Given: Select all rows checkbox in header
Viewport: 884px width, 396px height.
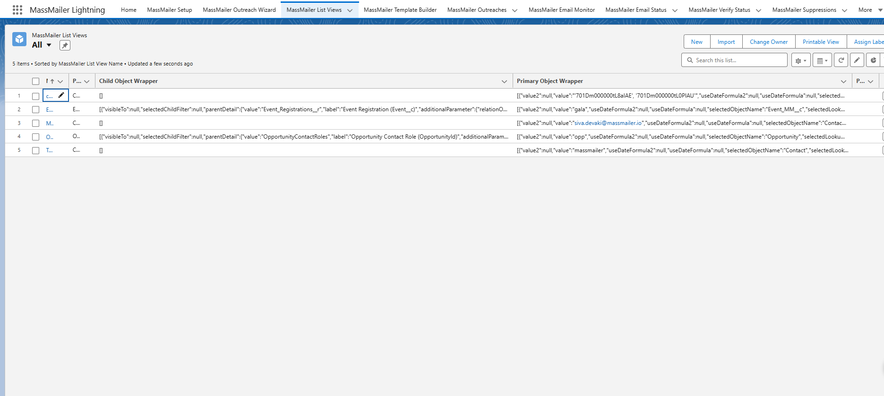Looking at the screenshot, I should [35, 81].
